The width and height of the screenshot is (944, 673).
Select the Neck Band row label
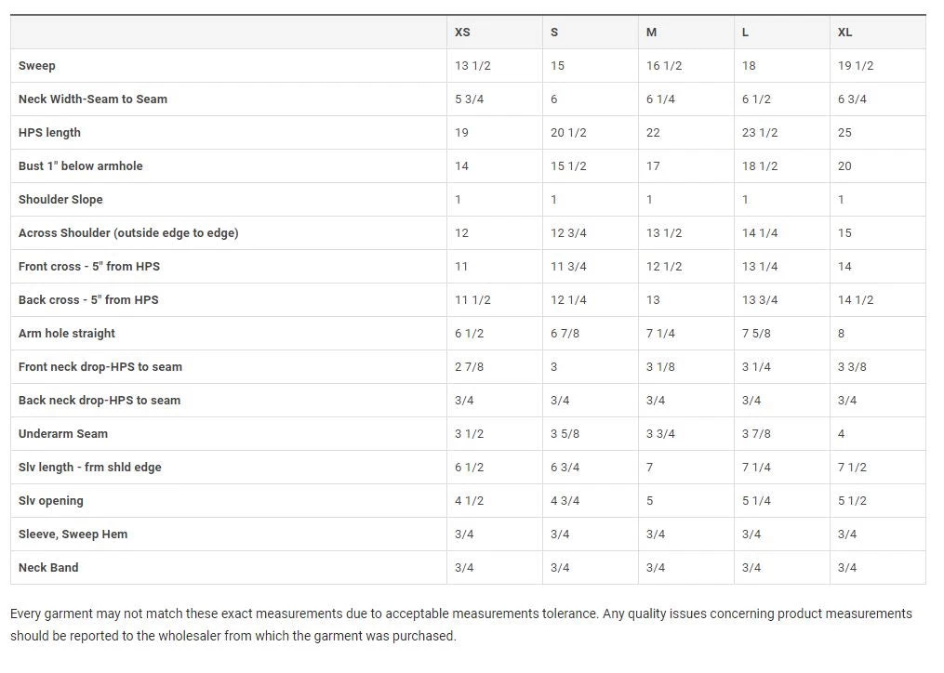(48, 568)
